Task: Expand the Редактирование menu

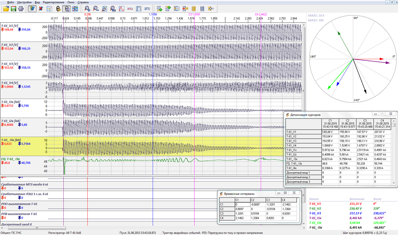Action: click(x=53, y=2)
